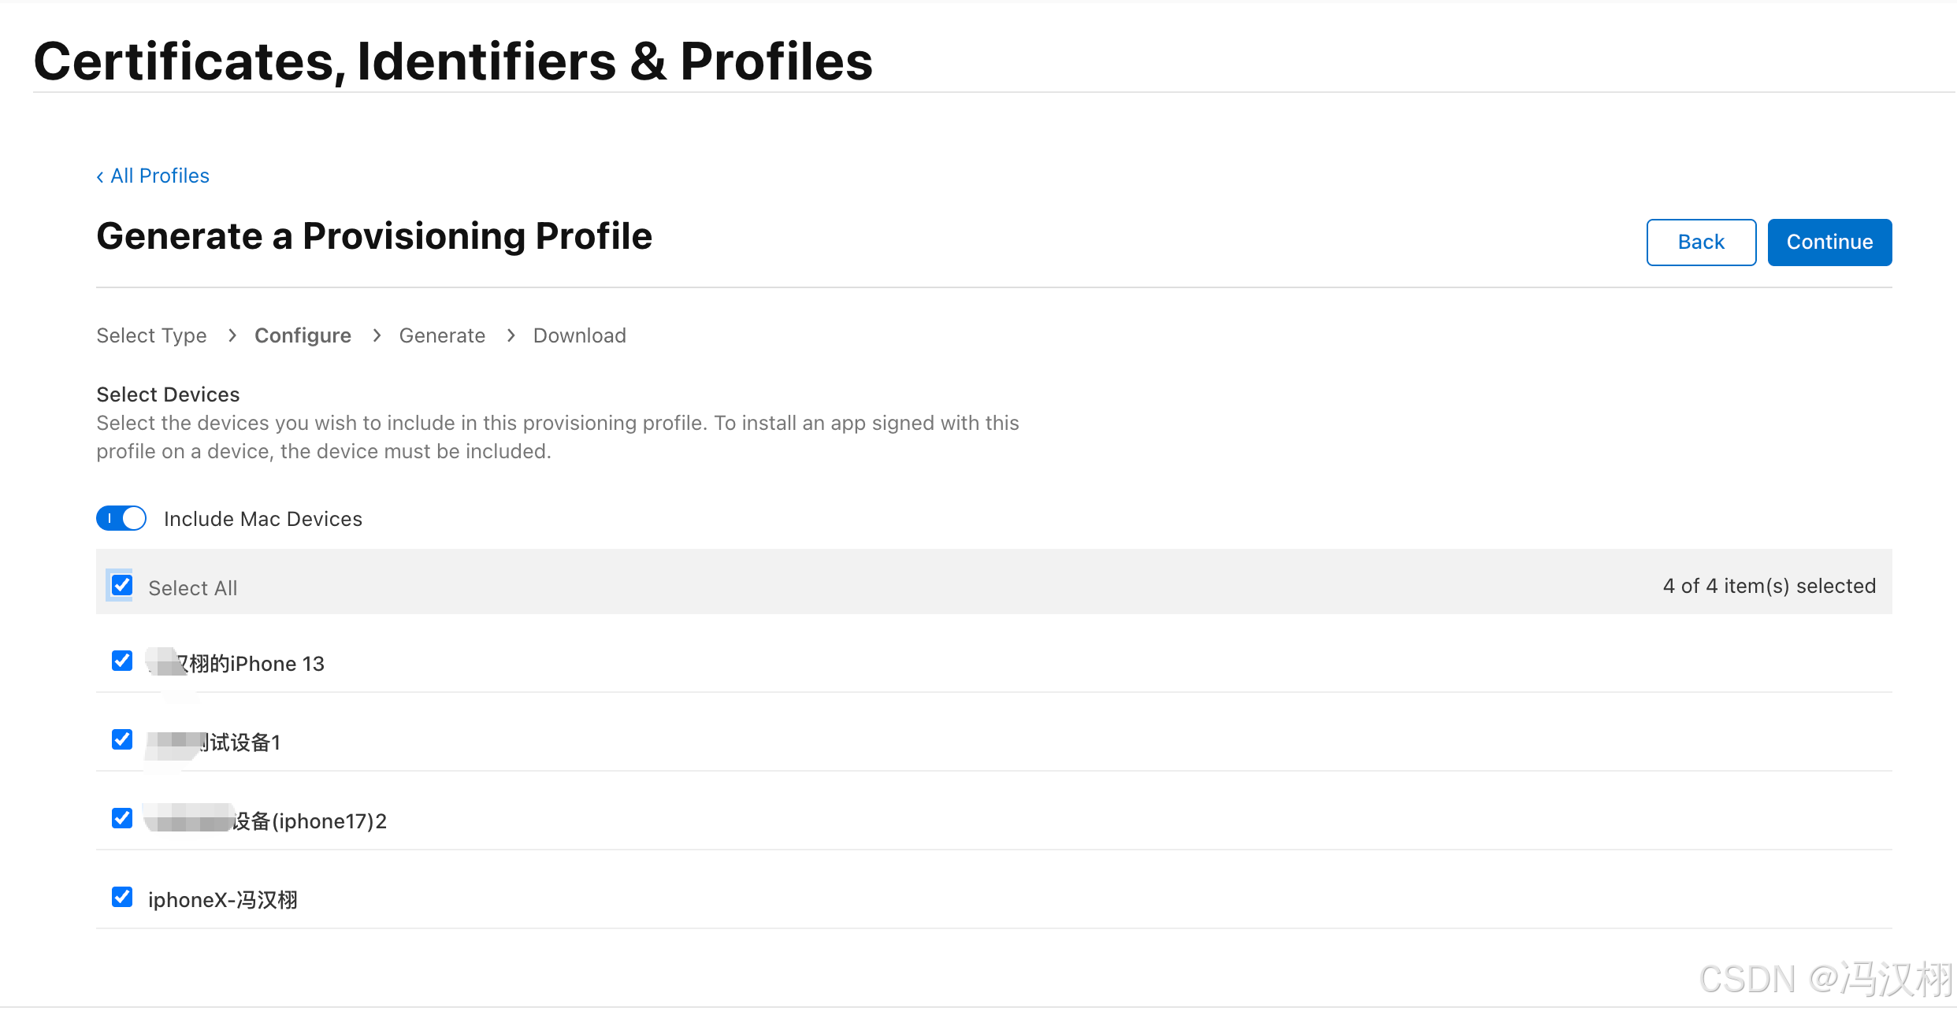Image resolution: width=1957 pixels, height=1011 pixels.
Task: Click the Continue button
Action: [x=1829, y=243]
